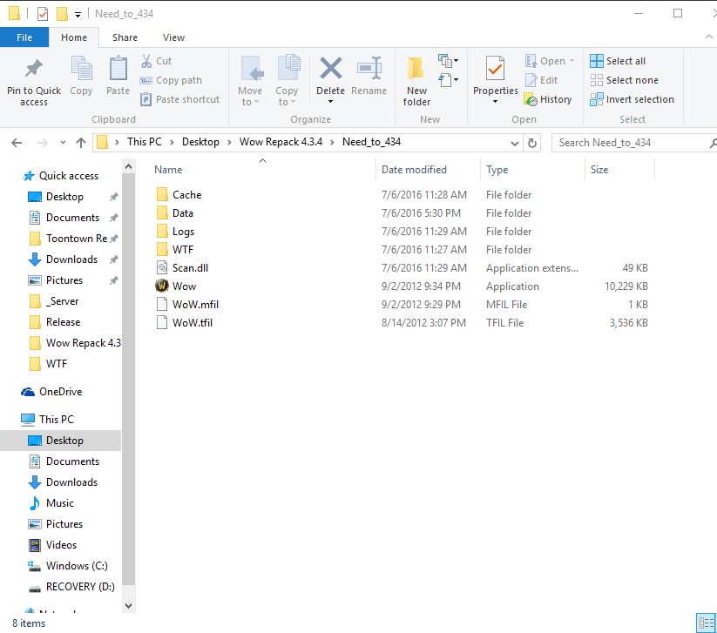
Task: Click the New folder icon
Action: pyautogui.click(x=416, y=69)
